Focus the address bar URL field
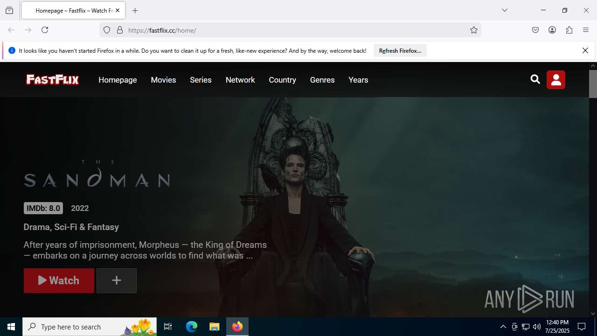Screen dimensions: 597x336 coord(290,30)
